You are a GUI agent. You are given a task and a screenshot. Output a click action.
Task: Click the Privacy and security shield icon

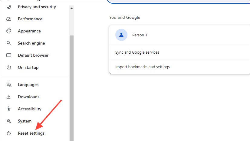(x=9, y=7)
